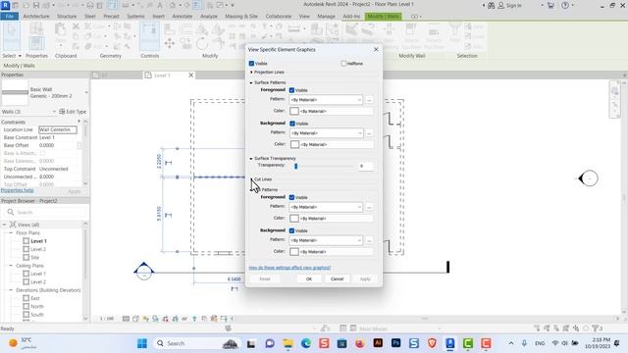The height and width of the screenshot is (353, 628).
Task: Click Edit Type in Properties panel
Action: [x=73, y=112]
